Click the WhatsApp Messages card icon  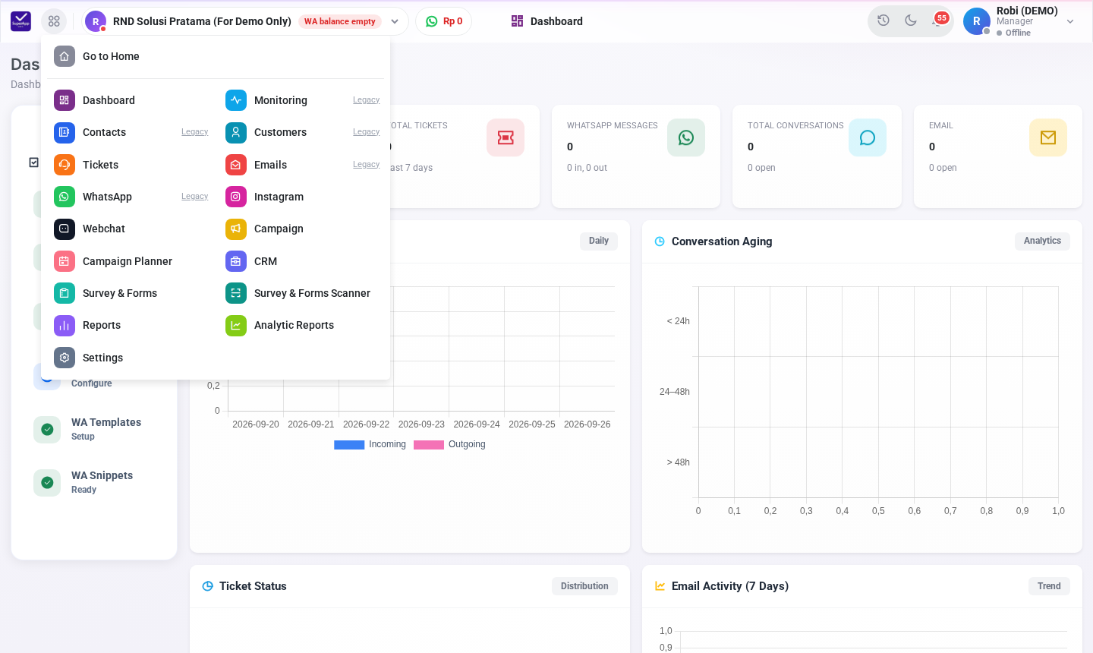pyautogui.click(x=686, y=137)
